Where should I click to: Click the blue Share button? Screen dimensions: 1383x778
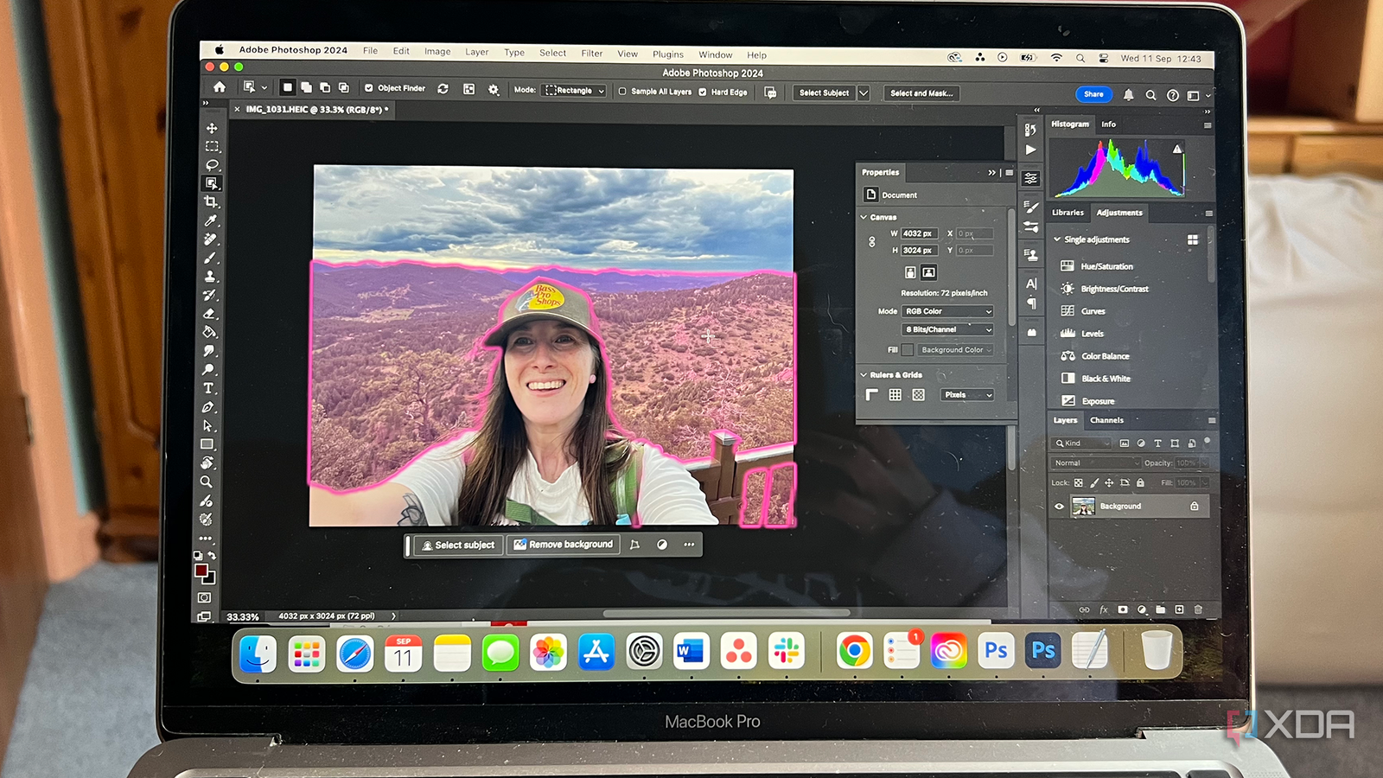1093,94
